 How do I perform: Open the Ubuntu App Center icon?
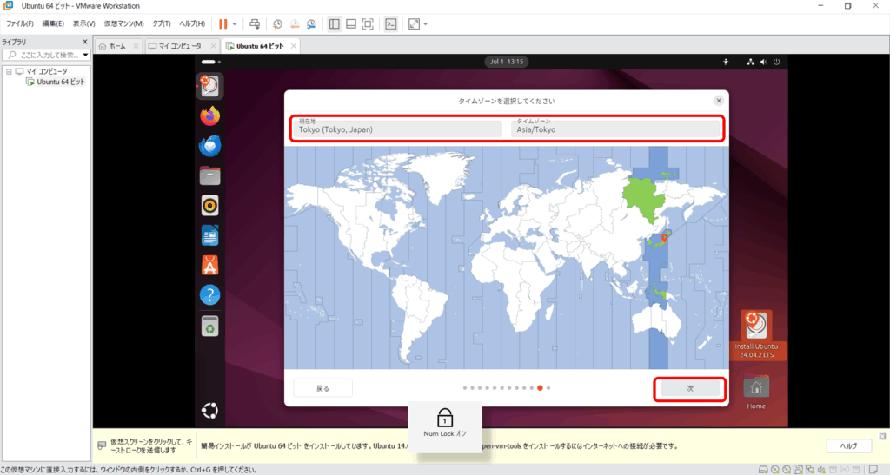point(209,265)
